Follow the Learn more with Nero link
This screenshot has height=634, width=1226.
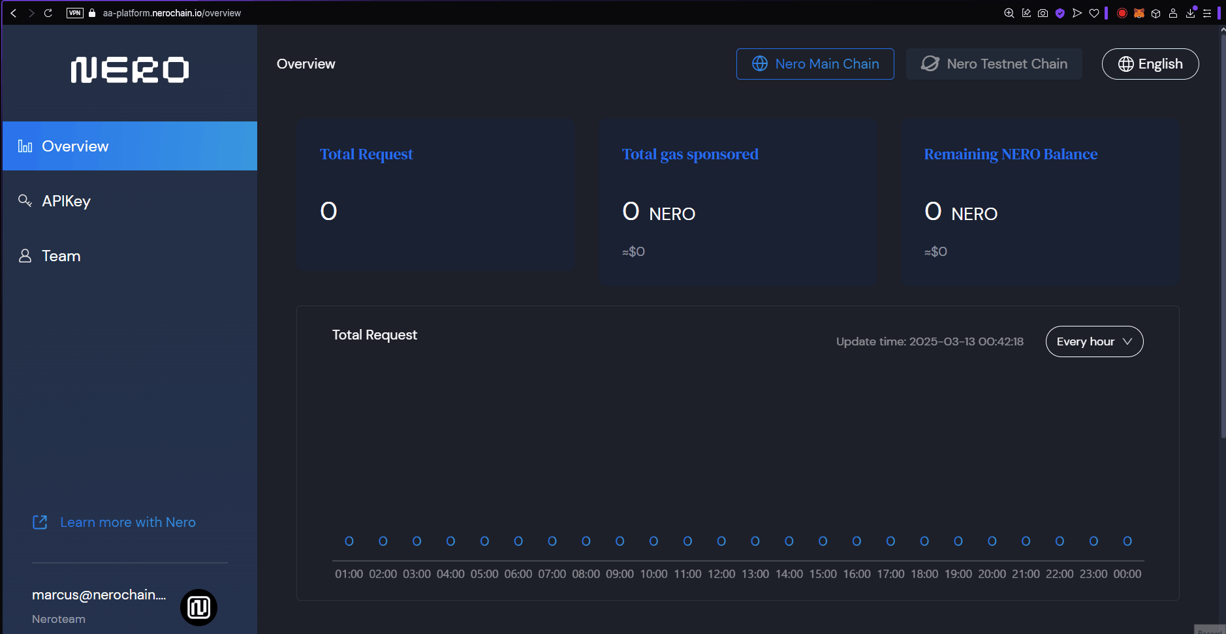[x=127, y=522]
